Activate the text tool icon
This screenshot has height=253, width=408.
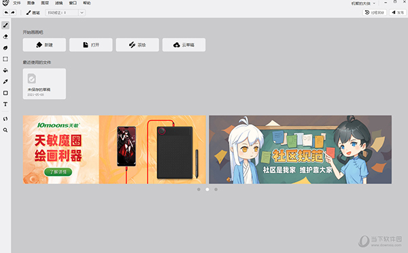coord(5,104)
